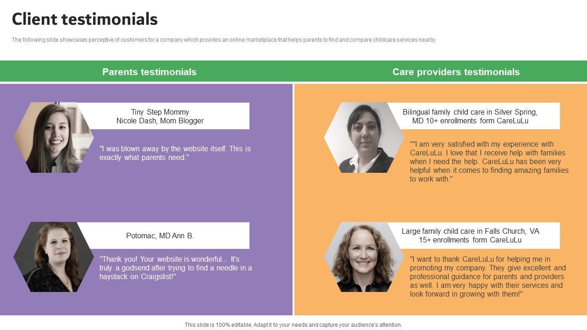Select the slide description text under the title
Screen dimensions: 587x330
pyautogui.click(x=224, y=40)
